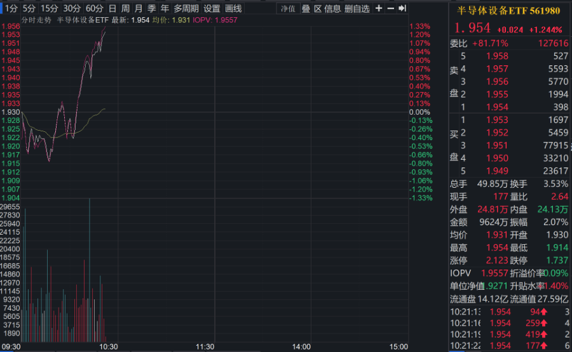The image size is (572, 352).
Task: Switch to the 1分 timeframe
Action: [x=11, y=8]
